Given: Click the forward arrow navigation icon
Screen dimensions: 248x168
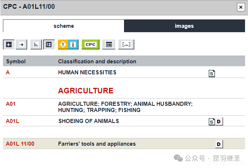Looking at the screenshot, I should [21, 45].
